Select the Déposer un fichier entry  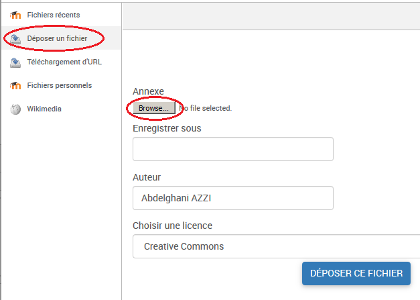coord(57,39)
